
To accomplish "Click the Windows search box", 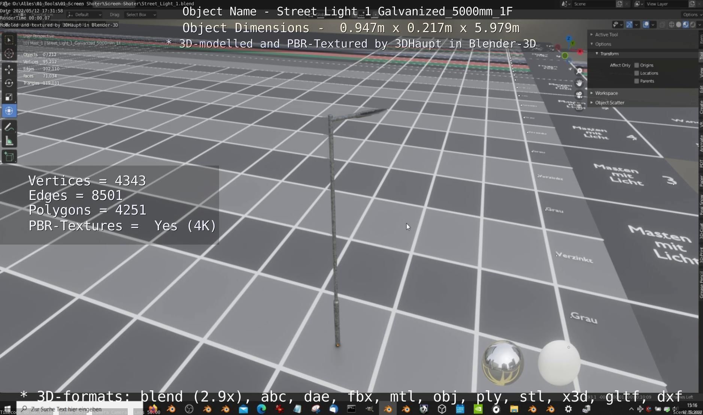I will pyautogui.click(x=79, y=409).
